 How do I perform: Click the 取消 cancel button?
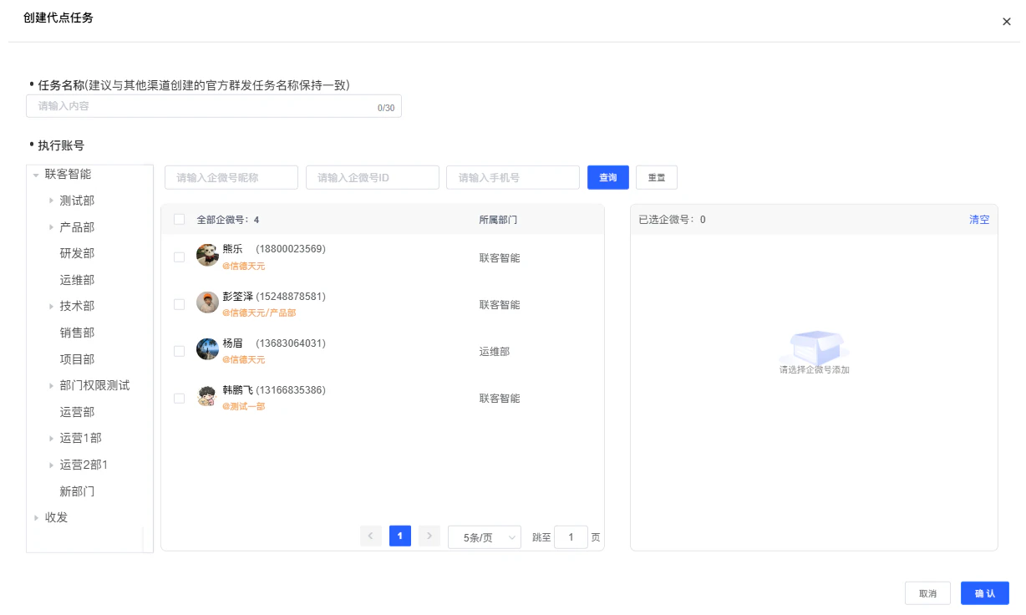pos(927,593)
